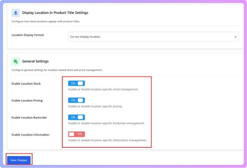Click the description about location-specific information management

point(107,140)
